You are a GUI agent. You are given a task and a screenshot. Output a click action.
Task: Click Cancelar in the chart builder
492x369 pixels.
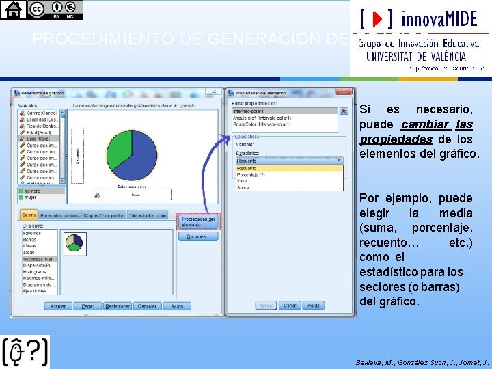click(147, 306)
